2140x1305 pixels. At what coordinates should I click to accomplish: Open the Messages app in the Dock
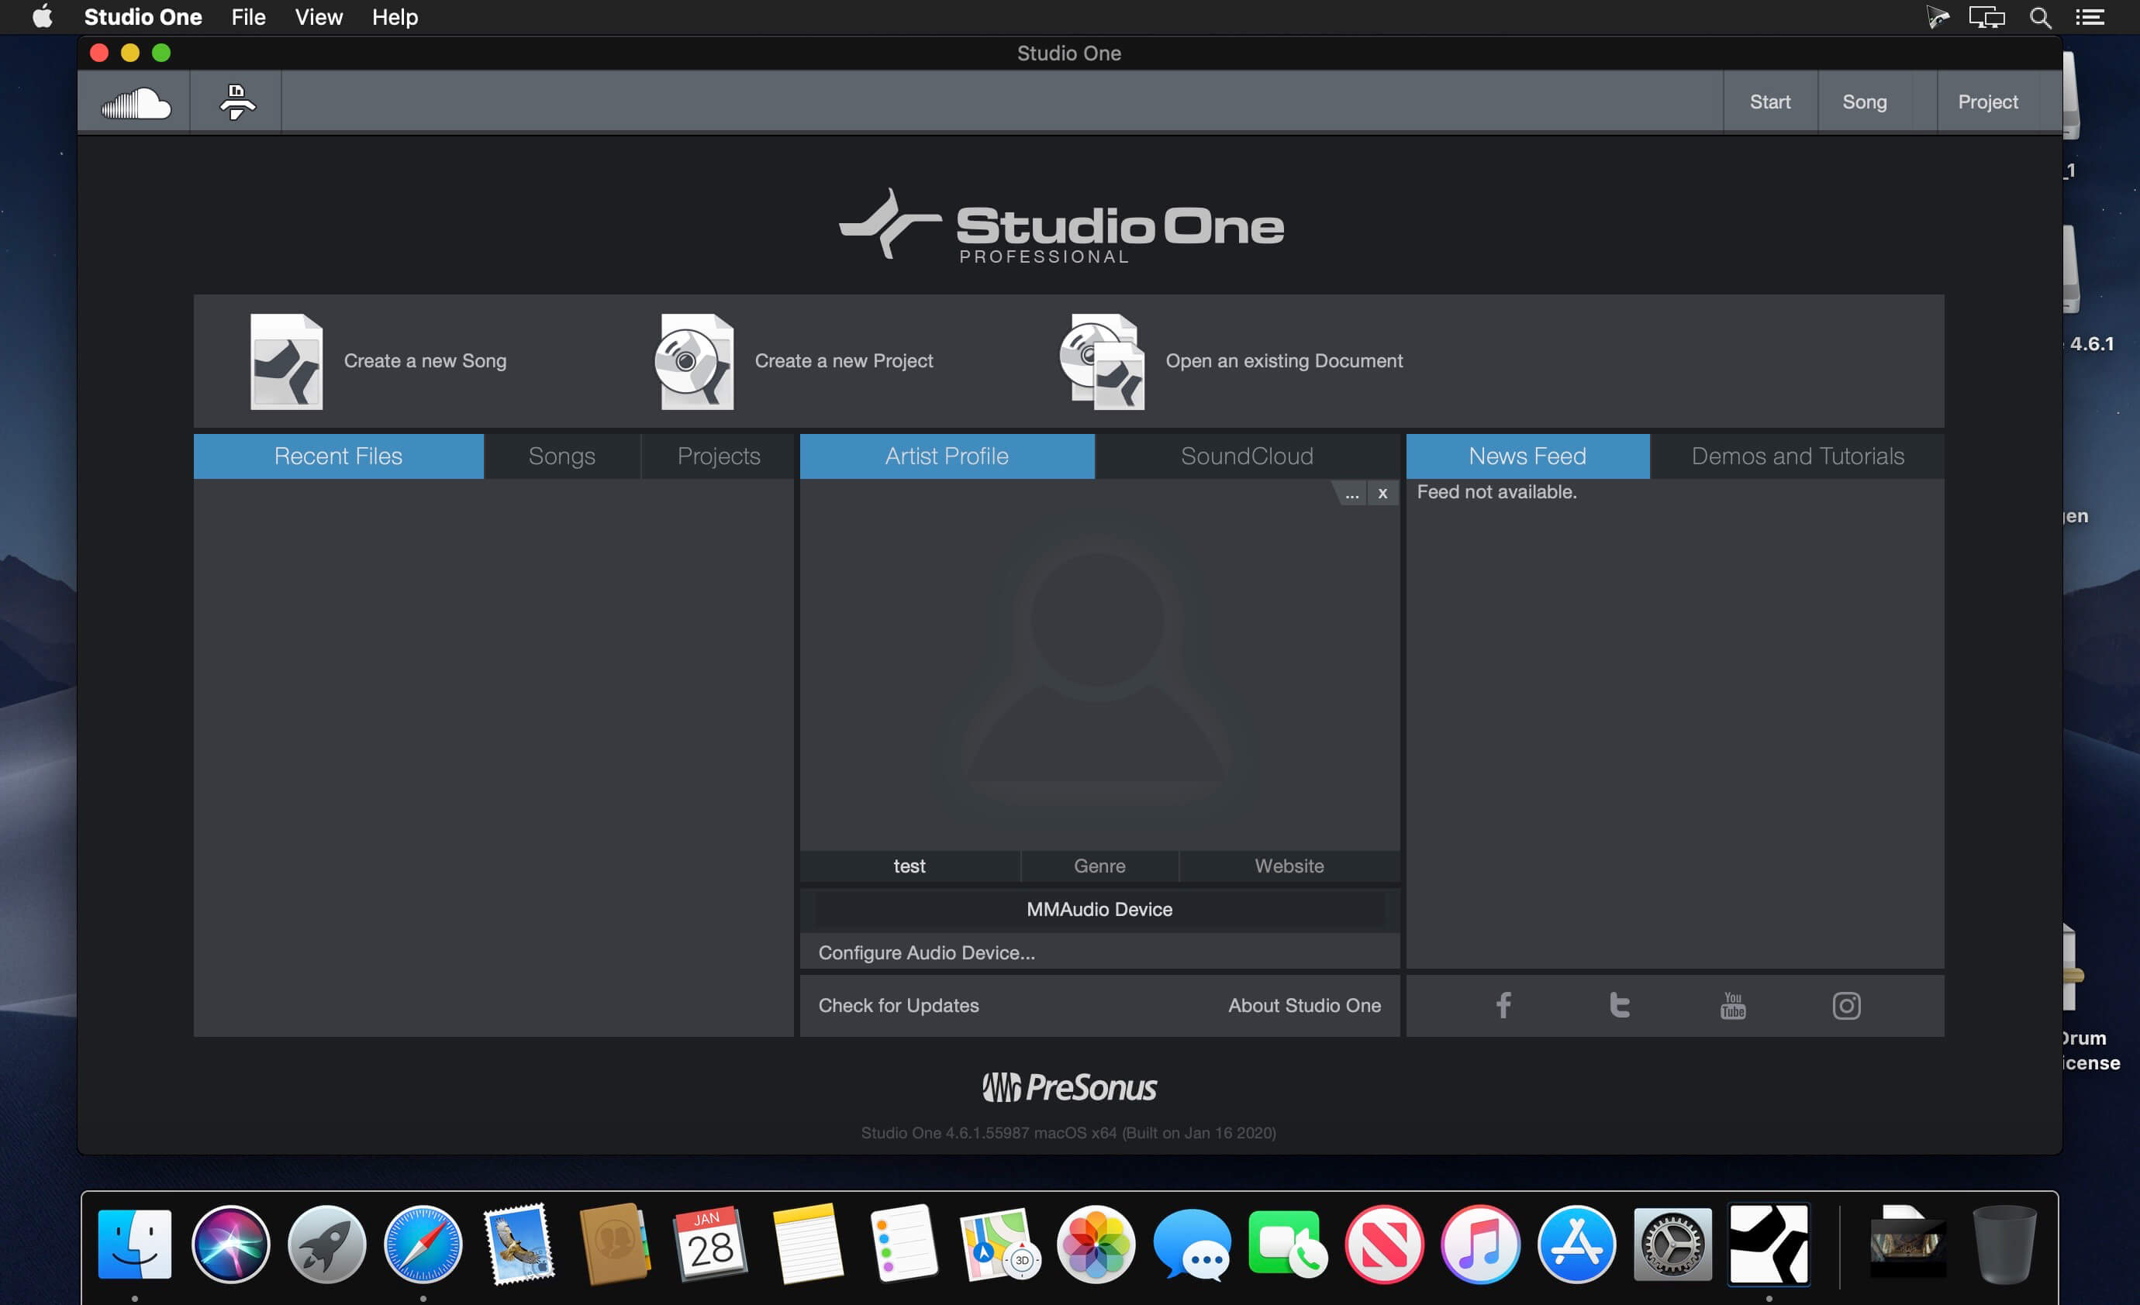[x=1193, y=1245]
